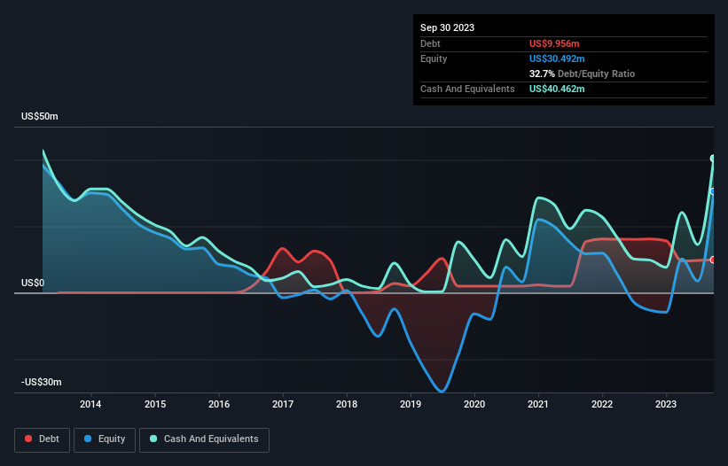
Task: Toggle the Debt series legend button
Action: tap(42, 439)
